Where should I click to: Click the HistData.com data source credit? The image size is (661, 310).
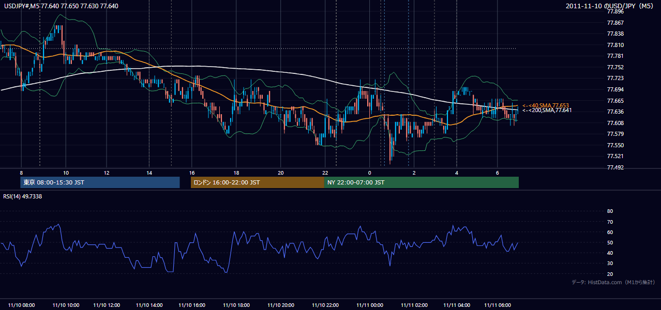(x=613, y=282)
